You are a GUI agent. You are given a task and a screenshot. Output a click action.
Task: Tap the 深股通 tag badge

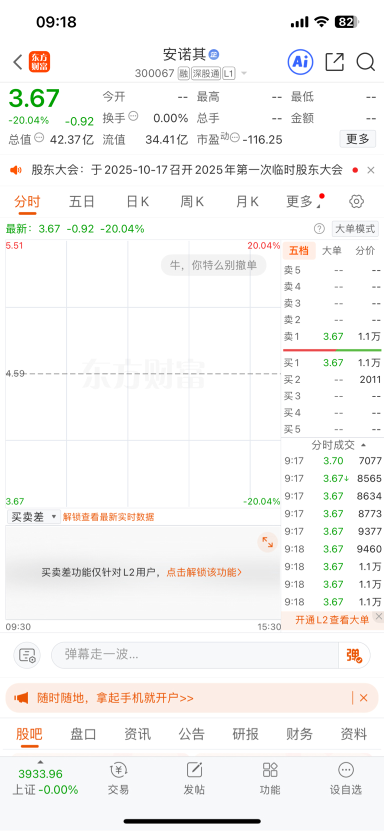click(206, 73)
